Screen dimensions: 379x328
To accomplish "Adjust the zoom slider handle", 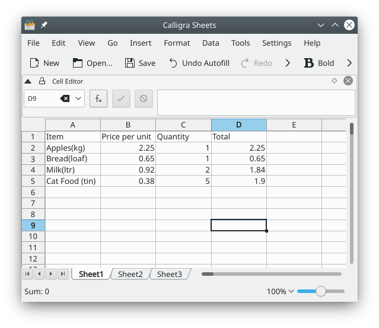I will click(321, 291).
